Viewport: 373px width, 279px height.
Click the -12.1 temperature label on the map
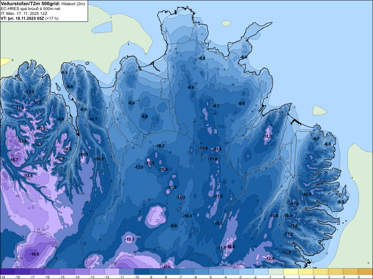38,144
